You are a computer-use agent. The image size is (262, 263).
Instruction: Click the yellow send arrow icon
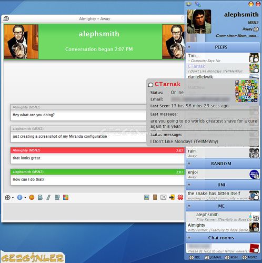(x=172, y=197)
